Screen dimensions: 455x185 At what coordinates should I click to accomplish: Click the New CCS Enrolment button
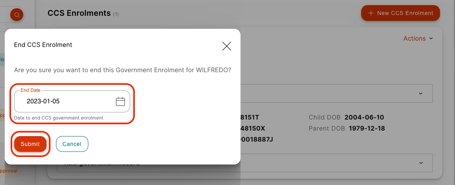click(x=400, y=13)
